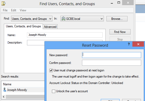Click the Search results label

click(x=10, y=77)
